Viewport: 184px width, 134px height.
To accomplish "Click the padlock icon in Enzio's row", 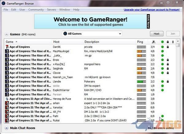I will [x=168, y=60].
